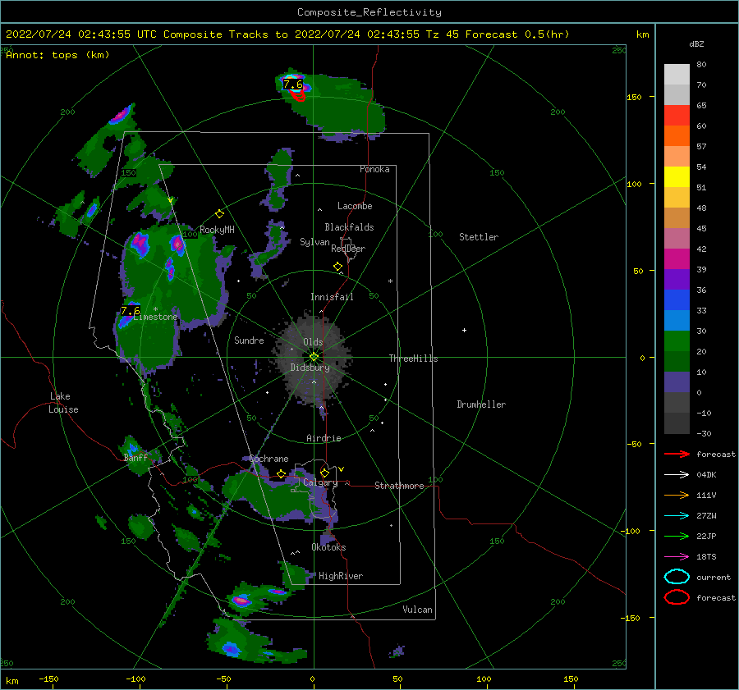Screen dimensions: 739x690
Task: Click the Calgary city label
Action: click(x=320, y=482)
